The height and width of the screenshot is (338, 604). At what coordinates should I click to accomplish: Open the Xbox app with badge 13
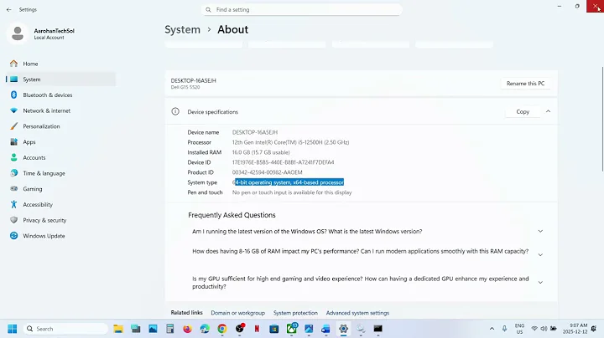[292, 329]
